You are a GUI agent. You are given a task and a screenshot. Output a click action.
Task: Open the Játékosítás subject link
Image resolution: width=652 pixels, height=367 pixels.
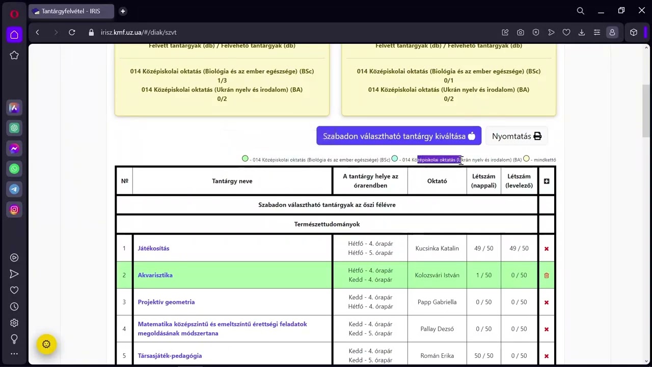[x=153, y=248]
